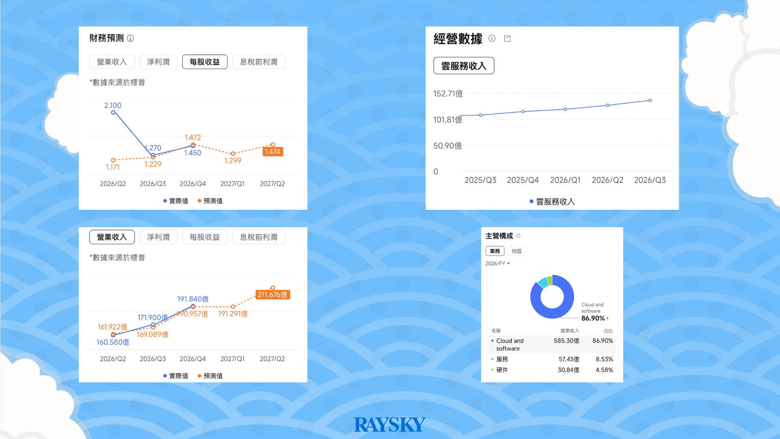The height and width of the screenshot is (439, 780).
Task: Click the share icon next to 經營數據
Action: [x=507, y=38]
